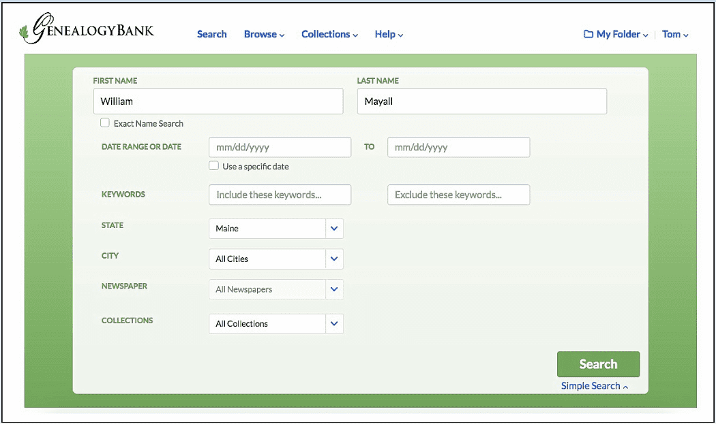The image size is (716, 424).
Task: Click the First Name field containing William
Action: [x=218, y=101]
